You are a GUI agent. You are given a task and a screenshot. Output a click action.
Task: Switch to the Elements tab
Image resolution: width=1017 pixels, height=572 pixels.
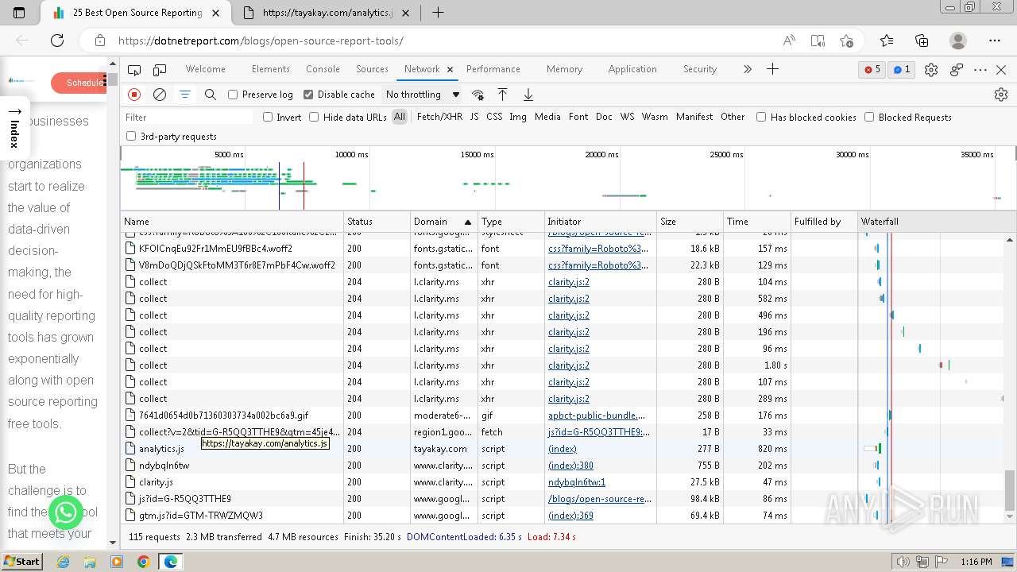pos(270,69)
